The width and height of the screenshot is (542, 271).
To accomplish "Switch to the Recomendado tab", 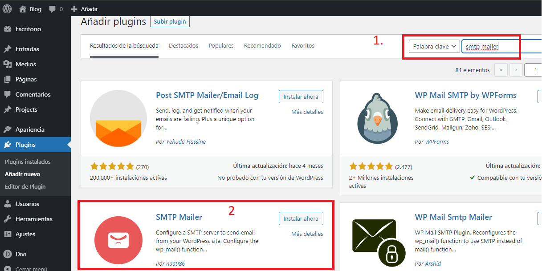I will pos(263,46).
